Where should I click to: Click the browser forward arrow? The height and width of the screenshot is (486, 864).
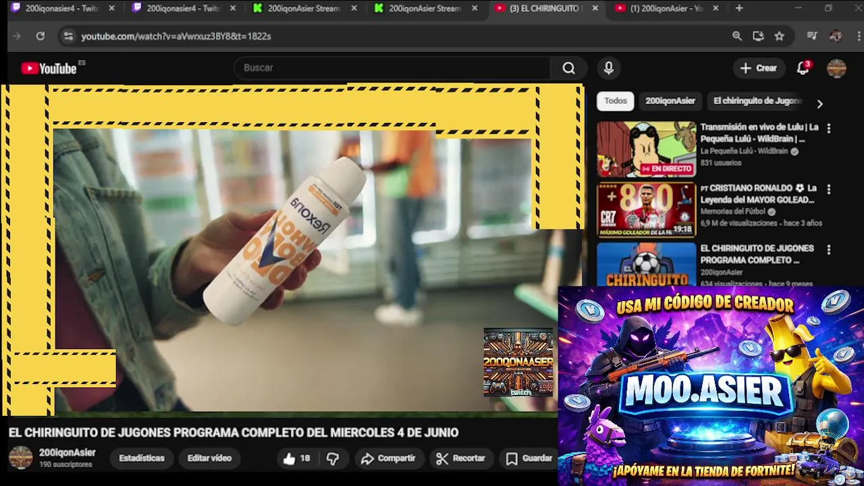[x=18, y=36]
